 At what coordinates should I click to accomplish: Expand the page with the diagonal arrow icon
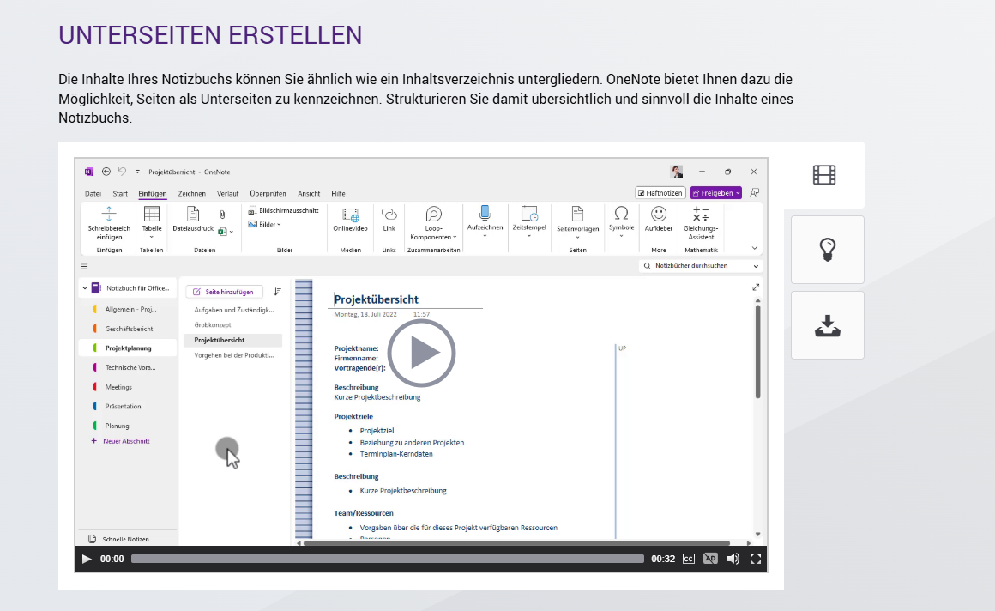[x=756, y=287]
